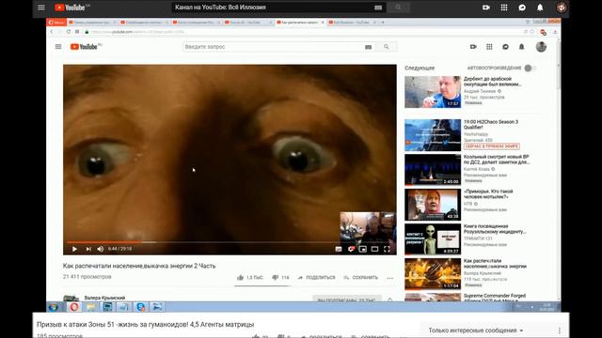Screen dimensions: 602x338
Task: Mute the video with speaker icon
Action: coord(101,249)
